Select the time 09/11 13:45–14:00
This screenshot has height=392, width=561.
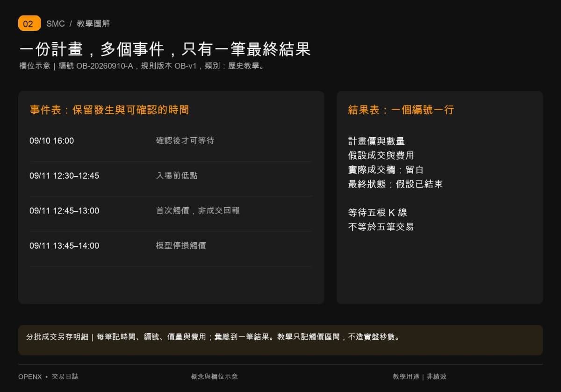coord(64,245)
